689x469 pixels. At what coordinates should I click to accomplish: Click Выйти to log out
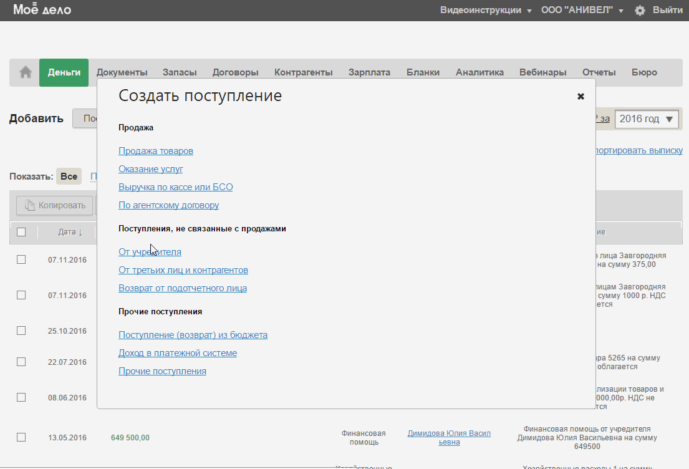click(x=667, y=11)
